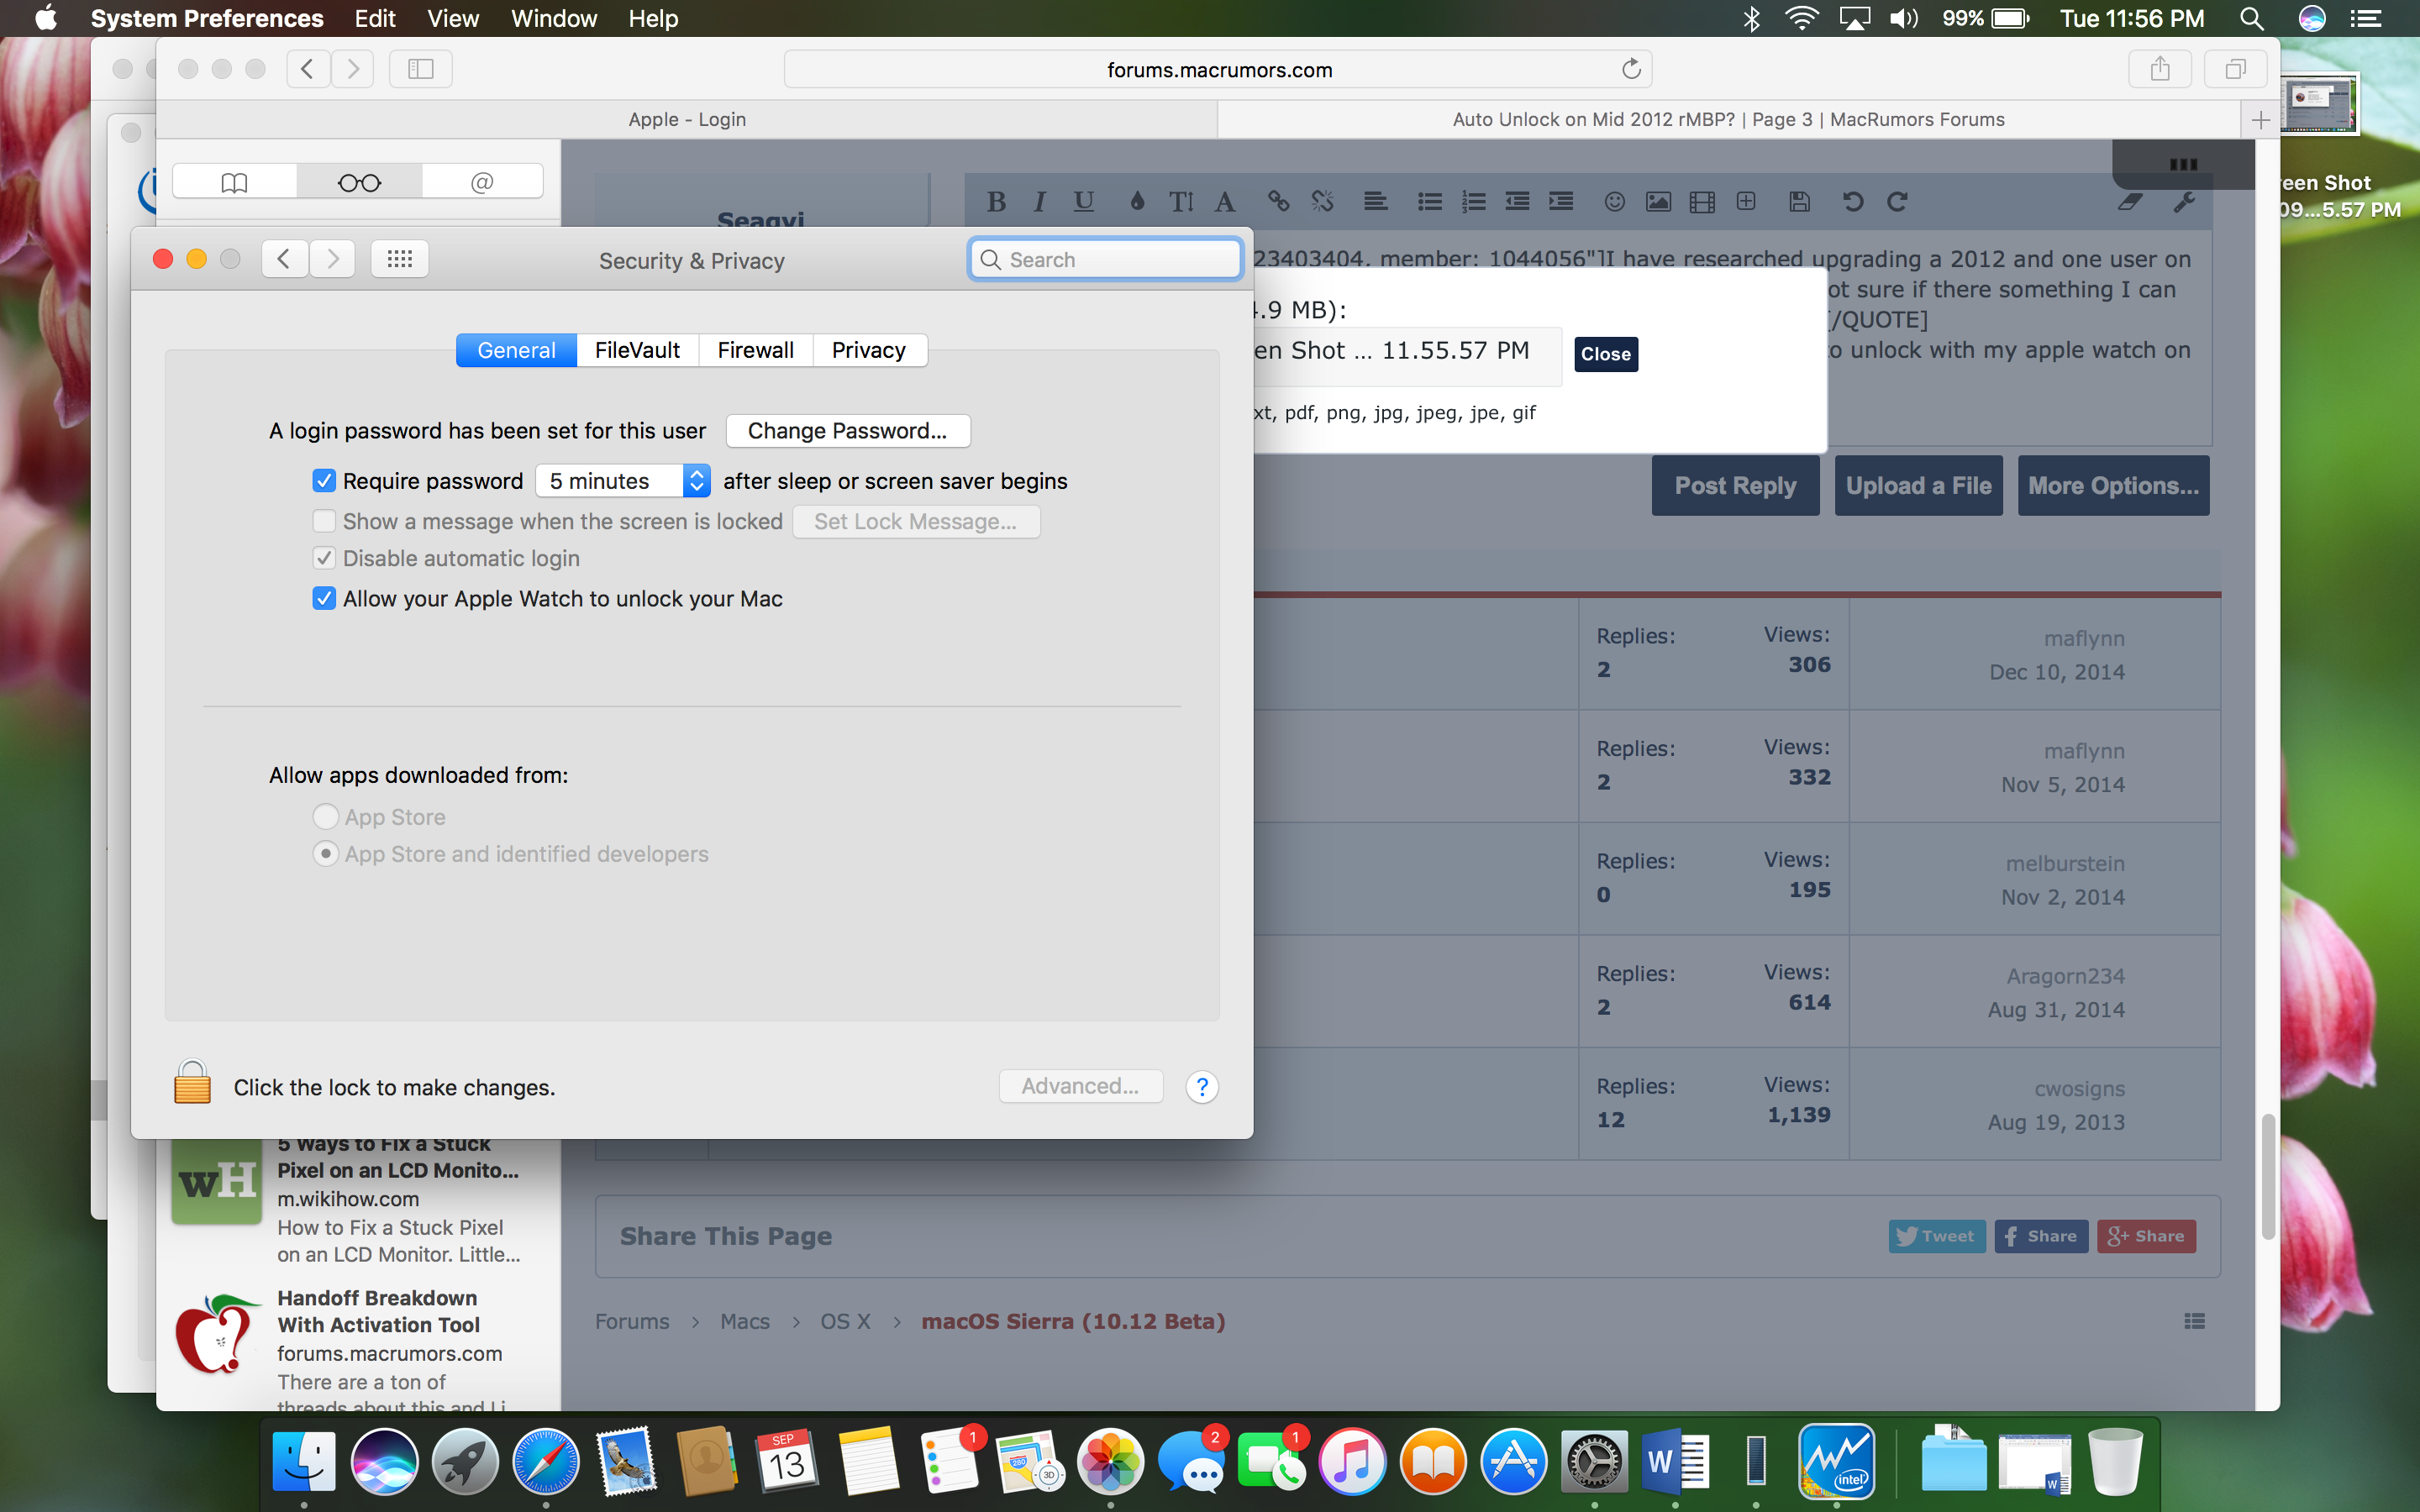Viewport: 2420px width, 1512px height.
Task: Click the More Options... button
Action: pos(2113,486)
